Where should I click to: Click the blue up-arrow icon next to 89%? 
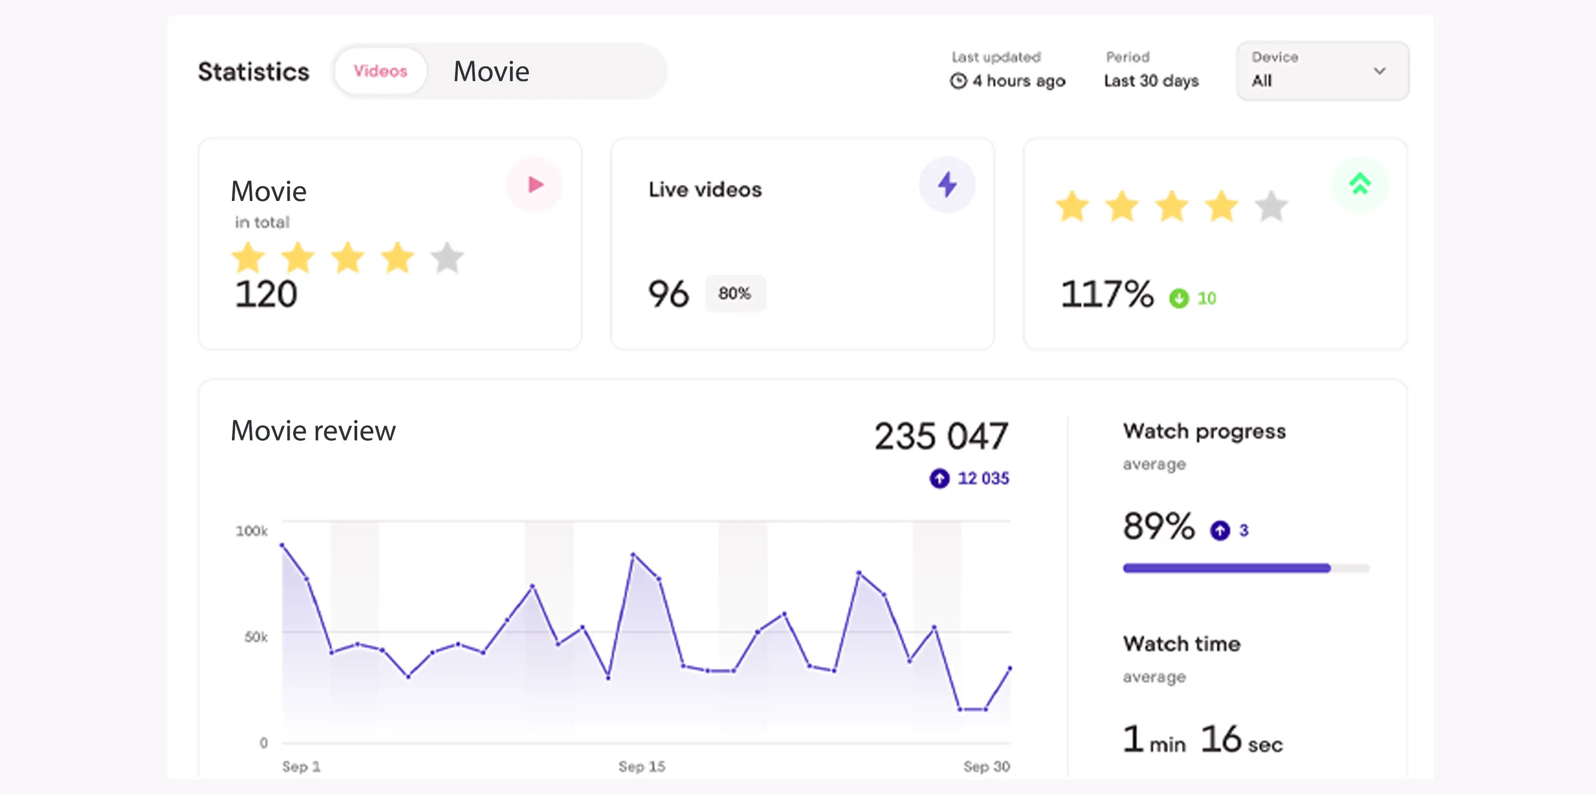[1220, 531]
